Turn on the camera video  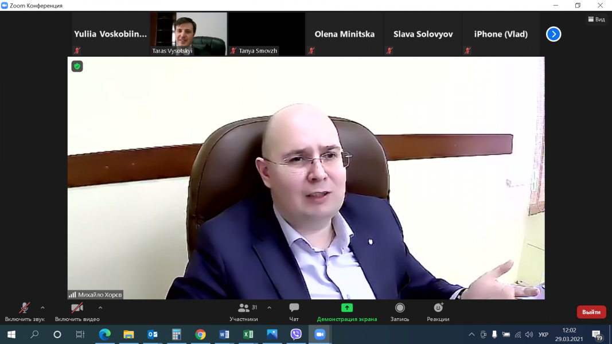[x=77, y=312]
